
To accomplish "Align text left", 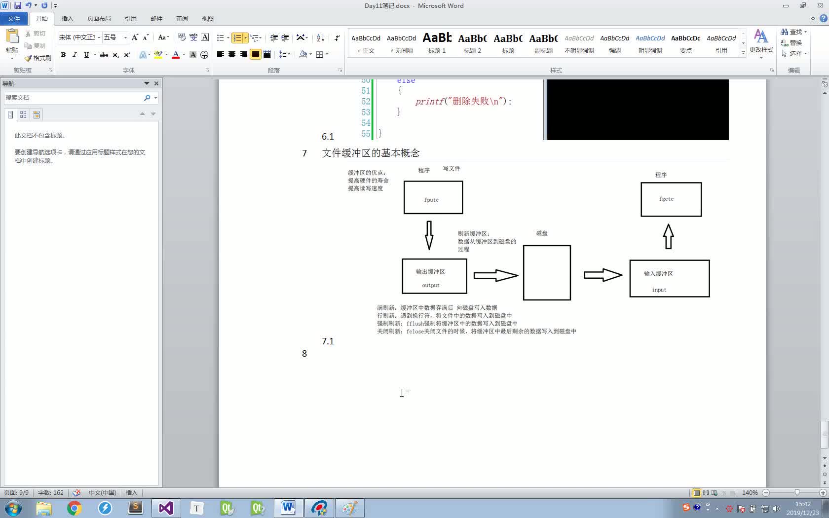I will click(221, 54).
